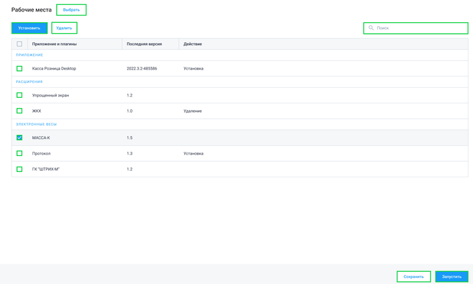Select the ЖКХ extension name
The height and width of the screenshot is (284, 473).
[x=36, y=111]
